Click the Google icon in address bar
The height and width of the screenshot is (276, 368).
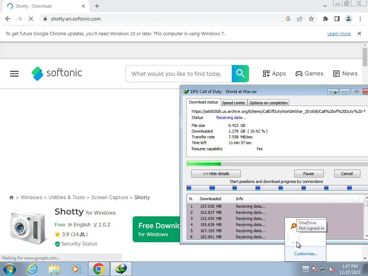[288, 19]
